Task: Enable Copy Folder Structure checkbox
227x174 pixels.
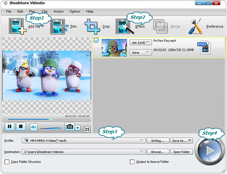Action: click(x=7, y=162)
